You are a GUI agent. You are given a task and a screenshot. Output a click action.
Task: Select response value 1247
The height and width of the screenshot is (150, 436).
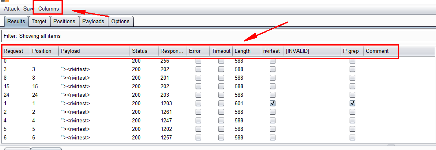click(x=166, y=121)
